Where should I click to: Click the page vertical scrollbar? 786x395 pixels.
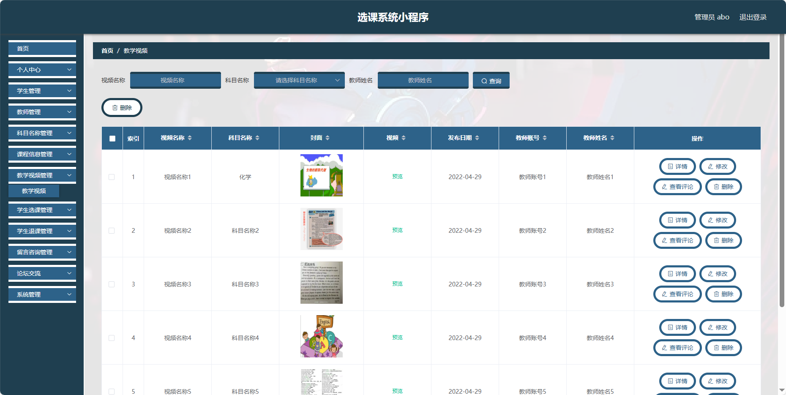pos(782,171)
